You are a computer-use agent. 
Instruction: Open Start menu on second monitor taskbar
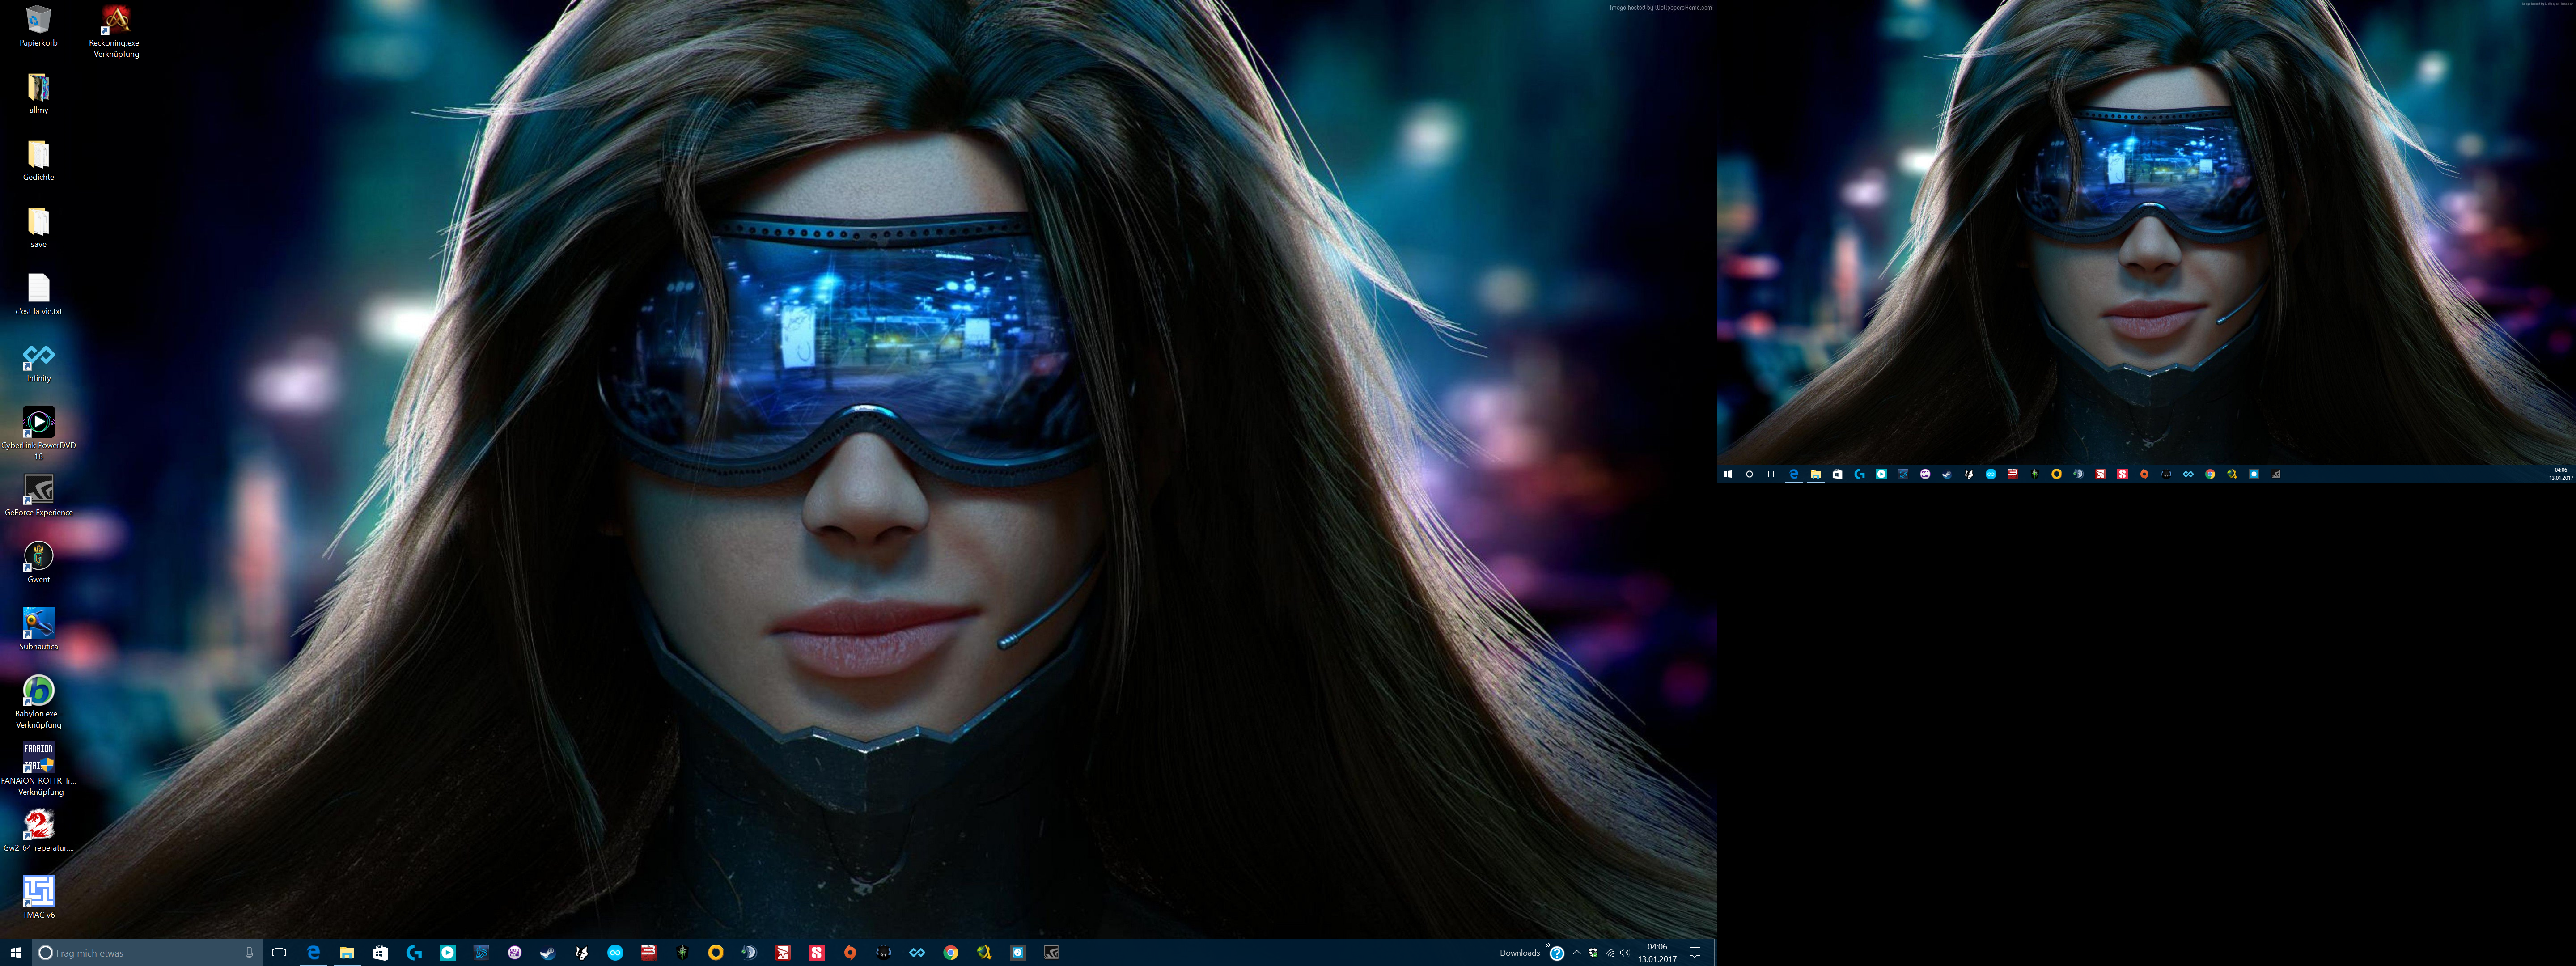click(1728, 474)
